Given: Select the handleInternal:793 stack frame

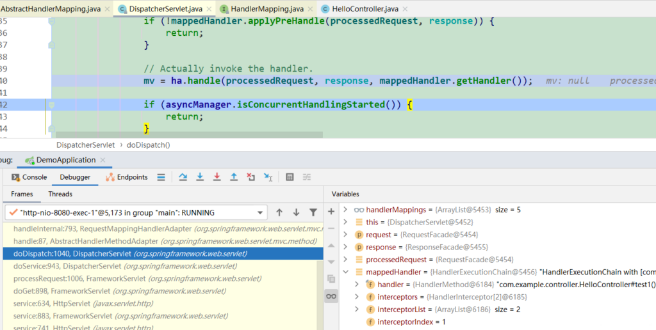Looking at the screenshot, I should click(163, 229).
